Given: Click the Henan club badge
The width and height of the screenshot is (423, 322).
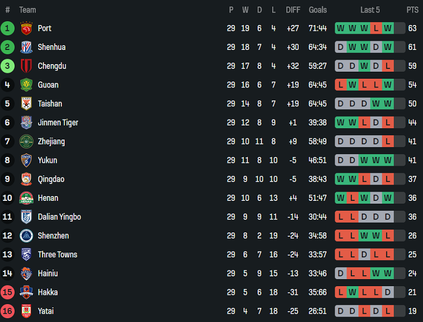Looking at the screenshot, I should click(x=26, y=198).
